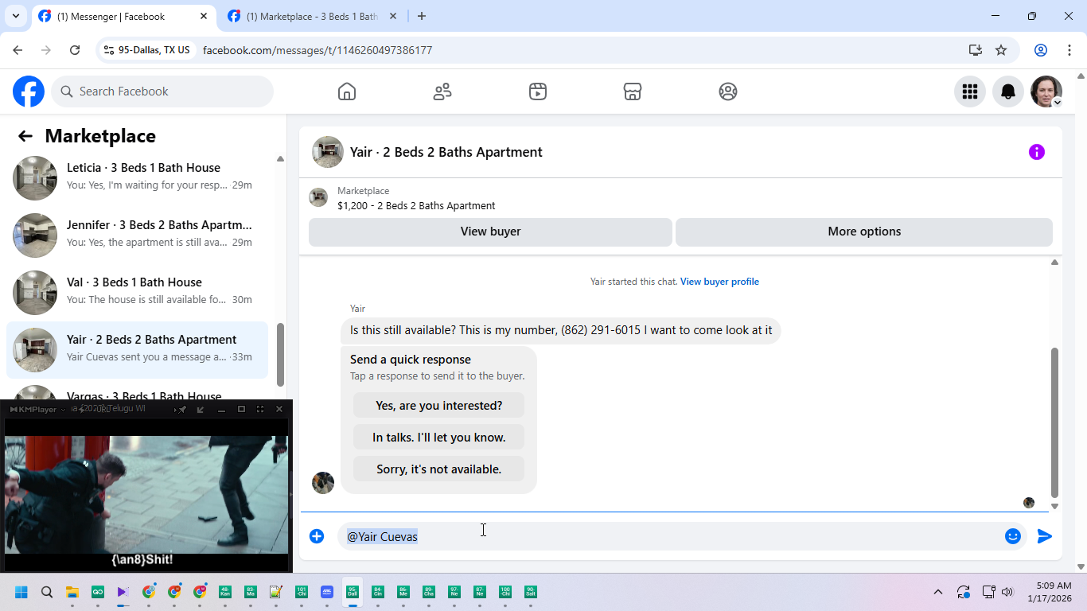Send quick response In talks. I'll let you know.
The image size is (1087, 611).
pyautogui.click(x=438, y=437)
